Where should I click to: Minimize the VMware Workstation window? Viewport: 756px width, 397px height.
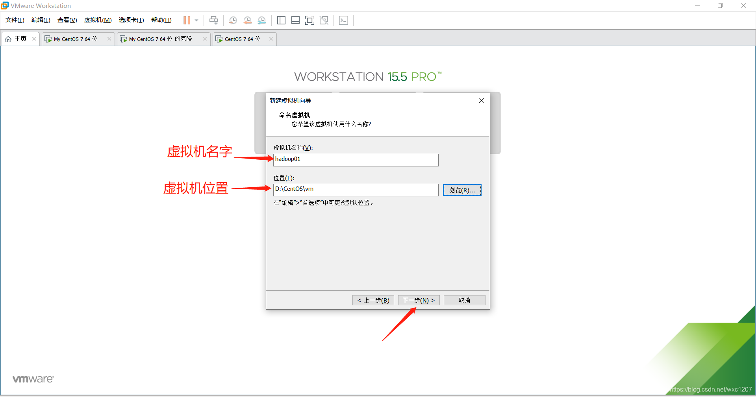pyautogui.click(x=697, y=6)
